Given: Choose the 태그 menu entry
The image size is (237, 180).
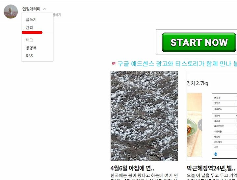Looking at the screenshot, I should 29,40.
